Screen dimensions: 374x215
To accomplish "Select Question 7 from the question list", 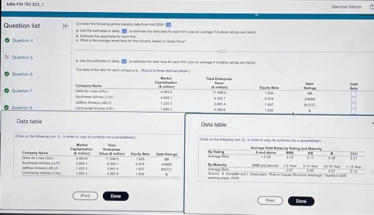I will [x=22, y=91].
